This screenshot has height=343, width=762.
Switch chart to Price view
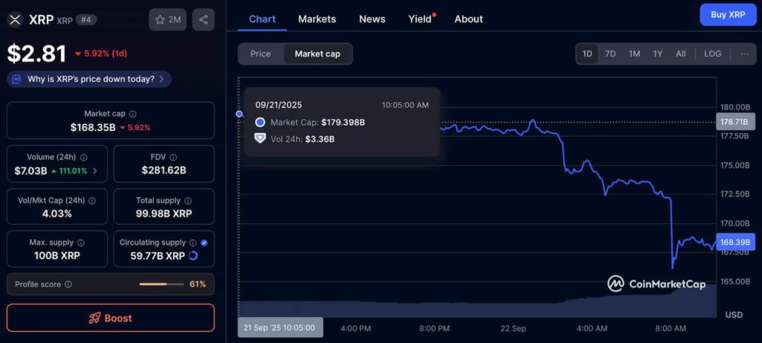pos(260,54)
